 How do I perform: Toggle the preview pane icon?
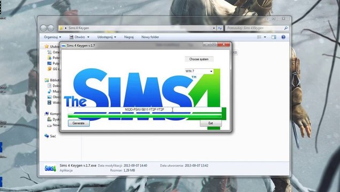[274, 37]
